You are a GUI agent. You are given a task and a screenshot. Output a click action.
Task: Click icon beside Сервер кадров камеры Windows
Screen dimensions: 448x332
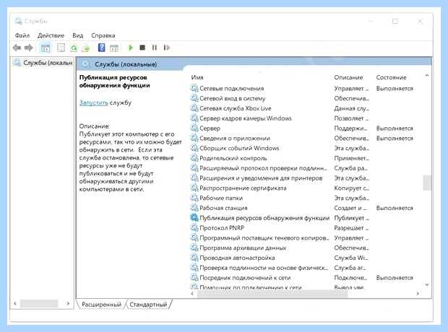coord(194,118)
